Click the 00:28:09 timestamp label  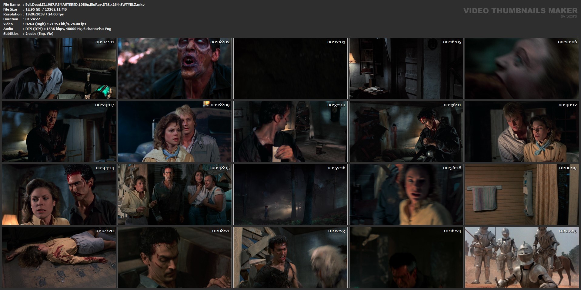coord(221,105)
